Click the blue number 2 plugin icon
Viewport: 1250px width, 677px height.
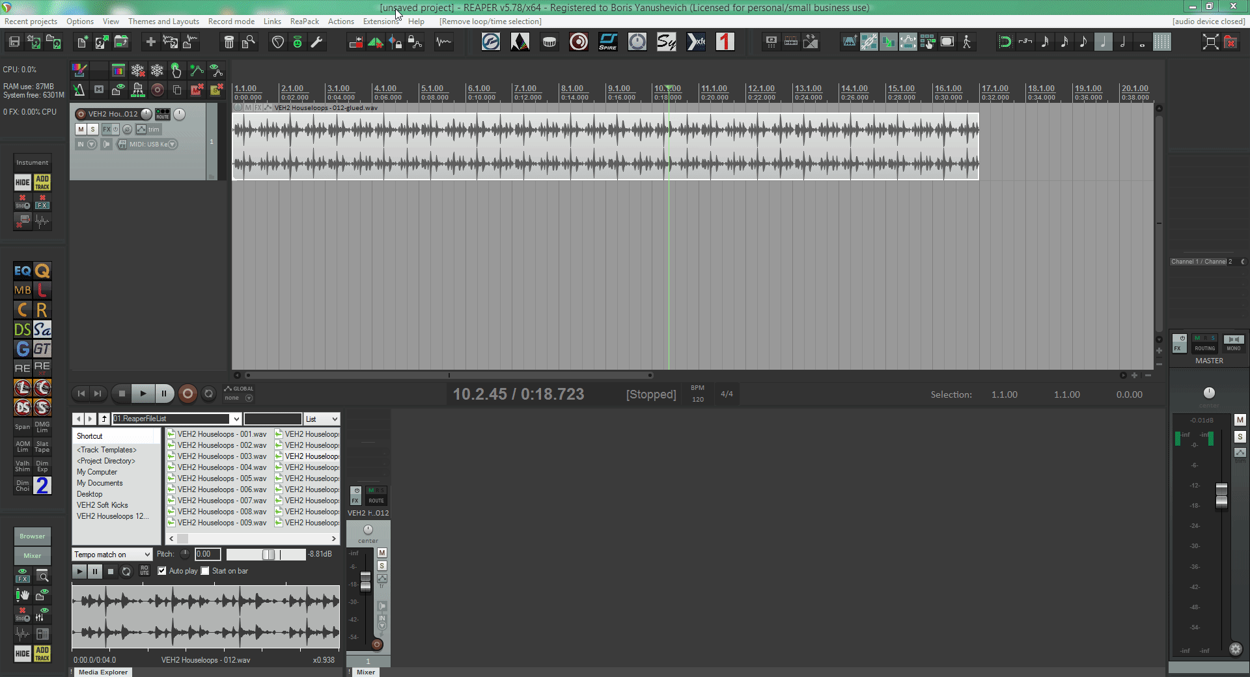[x=42, y=486]
